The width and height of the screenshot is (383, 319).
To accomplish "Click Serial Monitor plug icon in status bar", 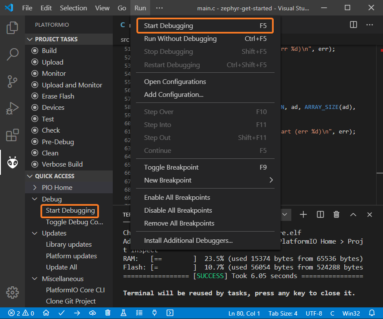I will tap(154, 313).
